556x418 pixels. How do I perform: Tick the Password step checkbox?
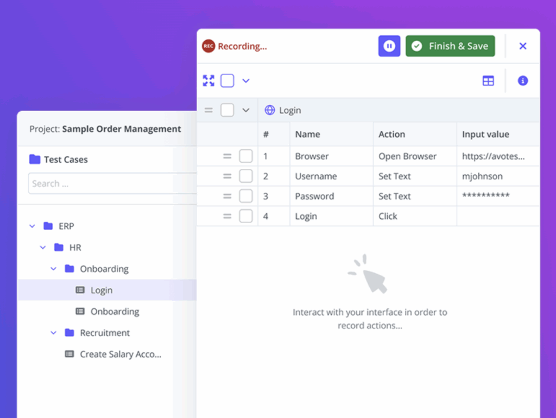(246, 197)
